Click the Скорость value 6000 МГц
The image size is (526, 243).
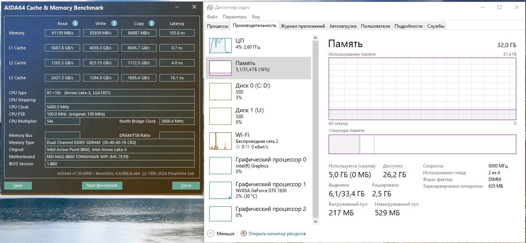point(498,166)
